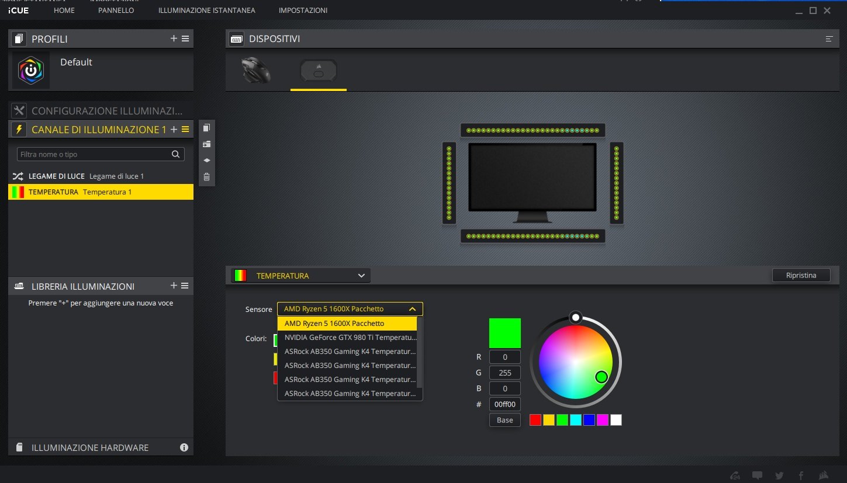
Task: Click the top LED strip
Action: click(x=533, y=130)
